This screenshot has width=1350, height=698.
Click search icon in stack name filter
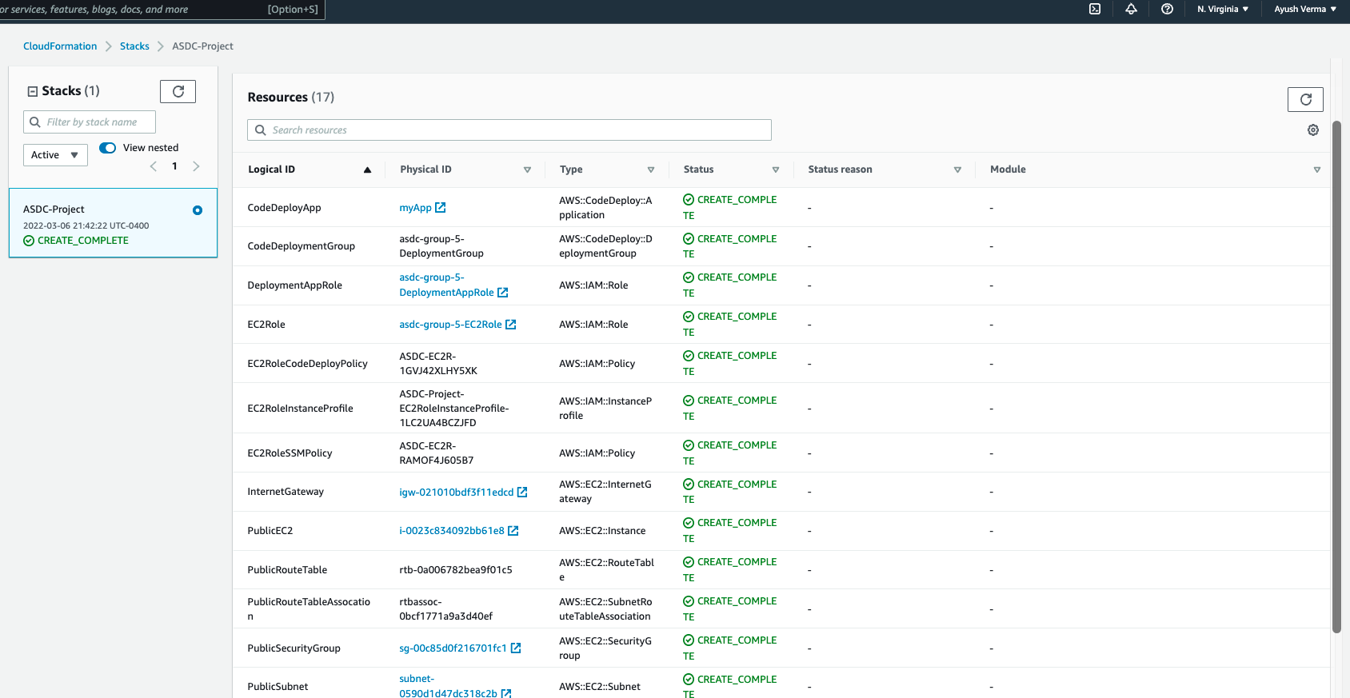tap(35, 122)
